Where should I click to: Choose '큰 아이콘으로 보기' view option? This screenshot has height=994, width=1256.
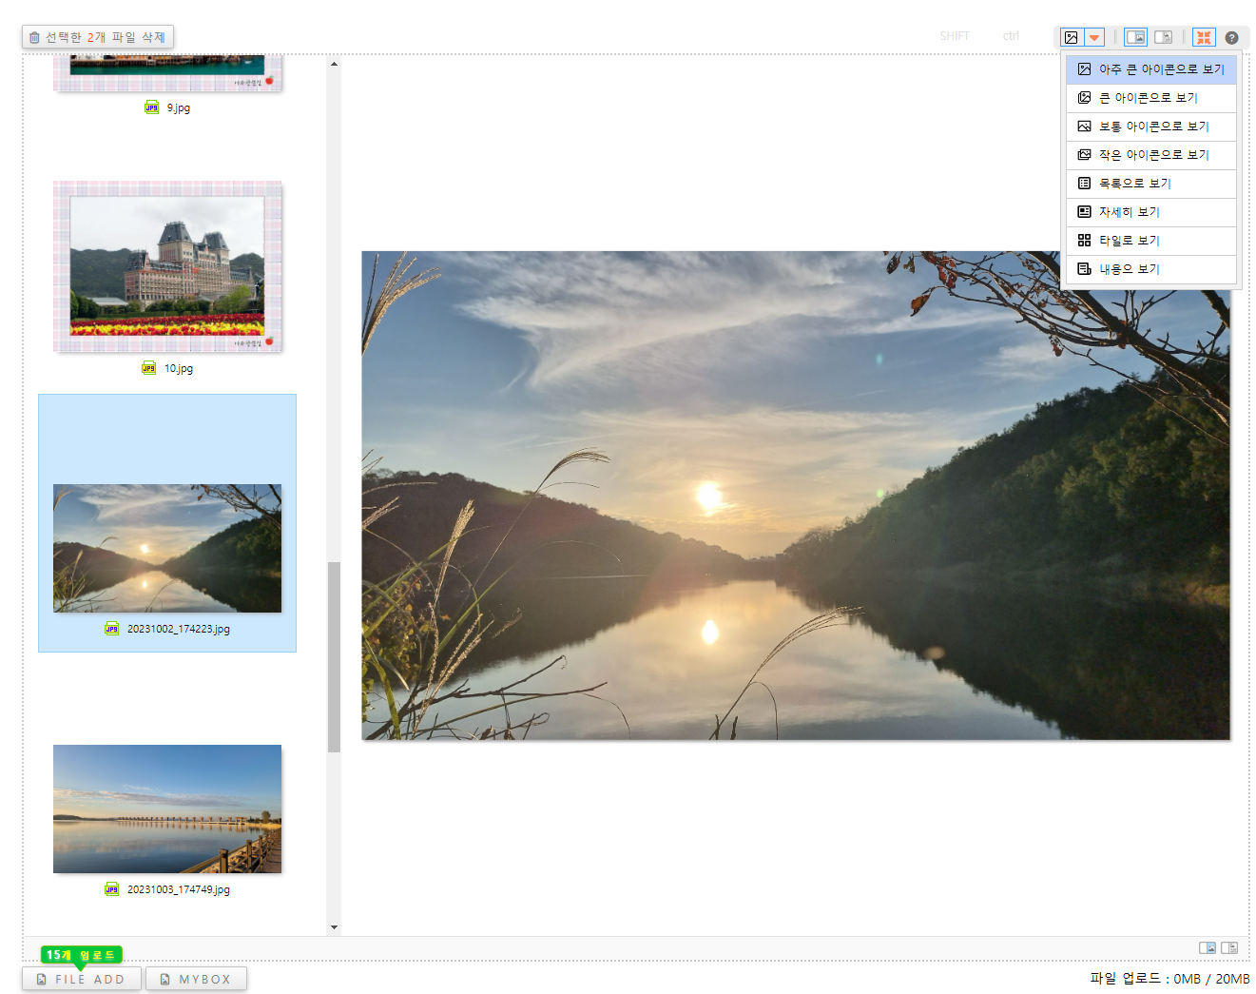pyautogui.click(x=1150, y=98)
